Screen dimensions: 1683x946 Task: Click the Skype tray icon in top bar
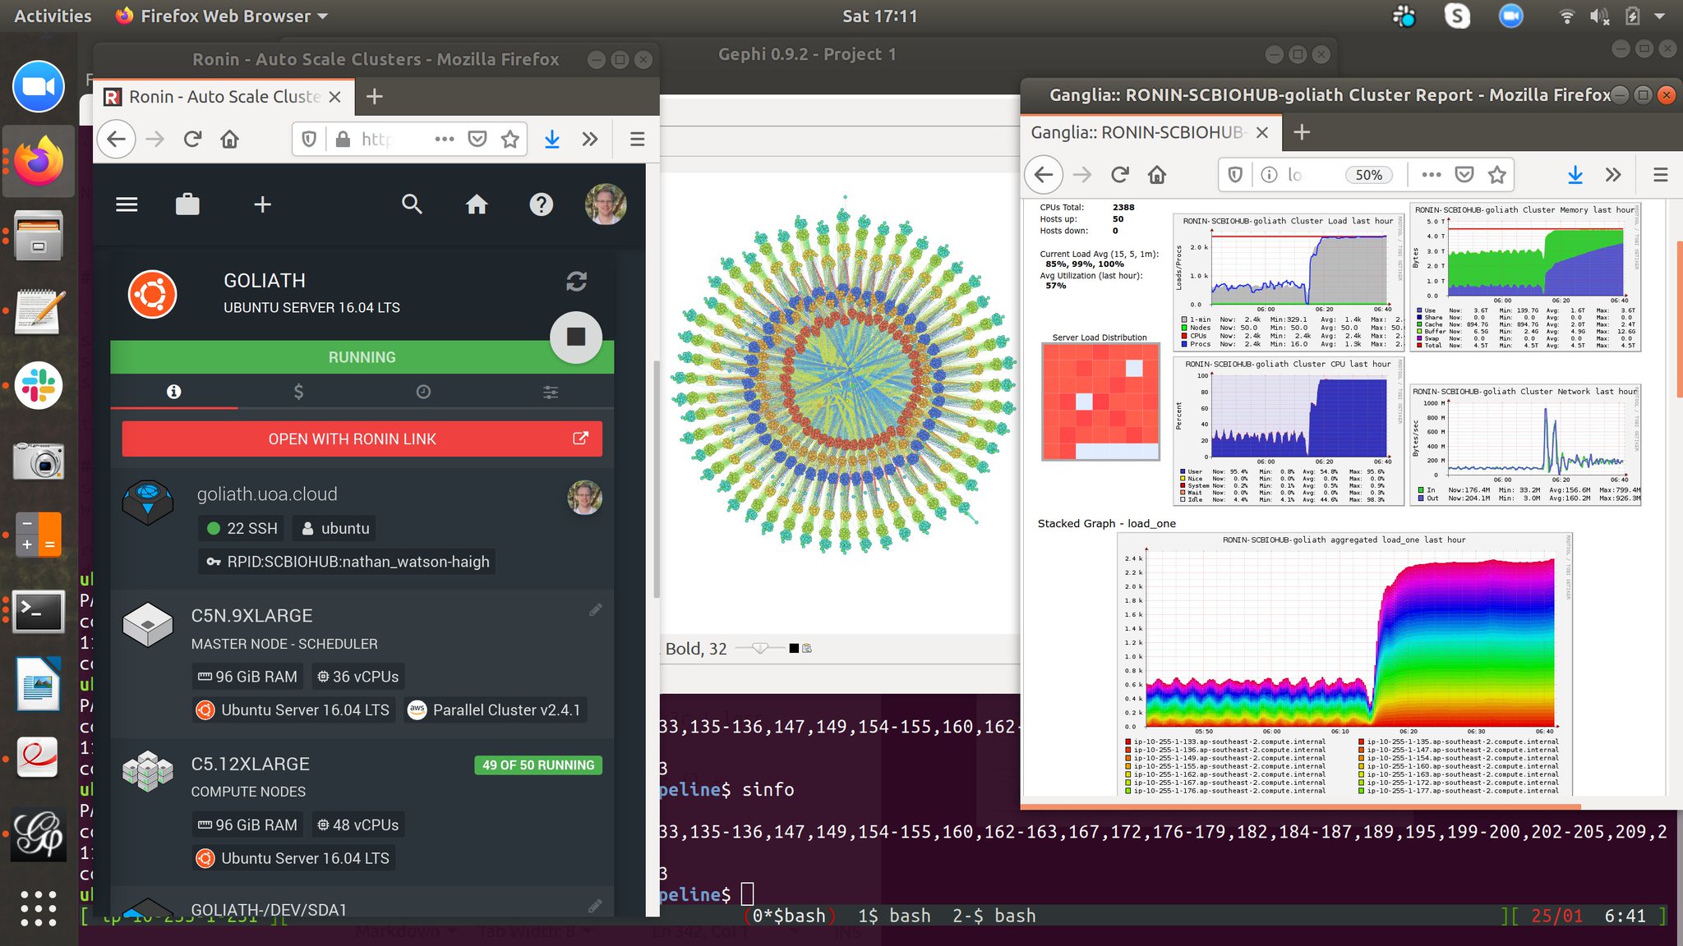pyautogui.click(x=1457, y=16)
